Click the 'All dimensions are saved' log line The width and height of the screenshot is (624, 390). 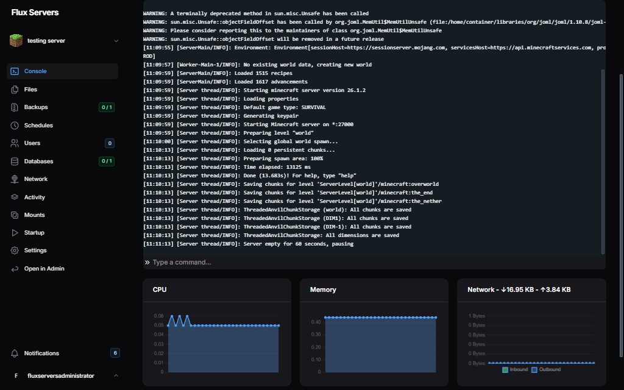(271, 235)
